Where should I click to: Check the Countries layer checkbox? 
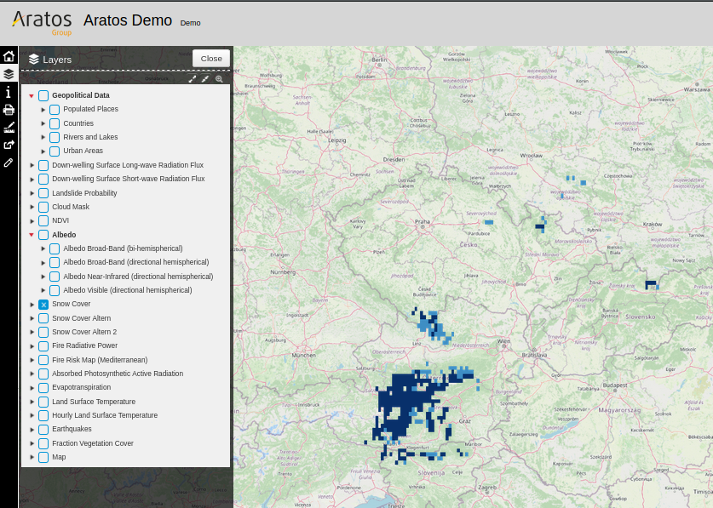[55, 123]
